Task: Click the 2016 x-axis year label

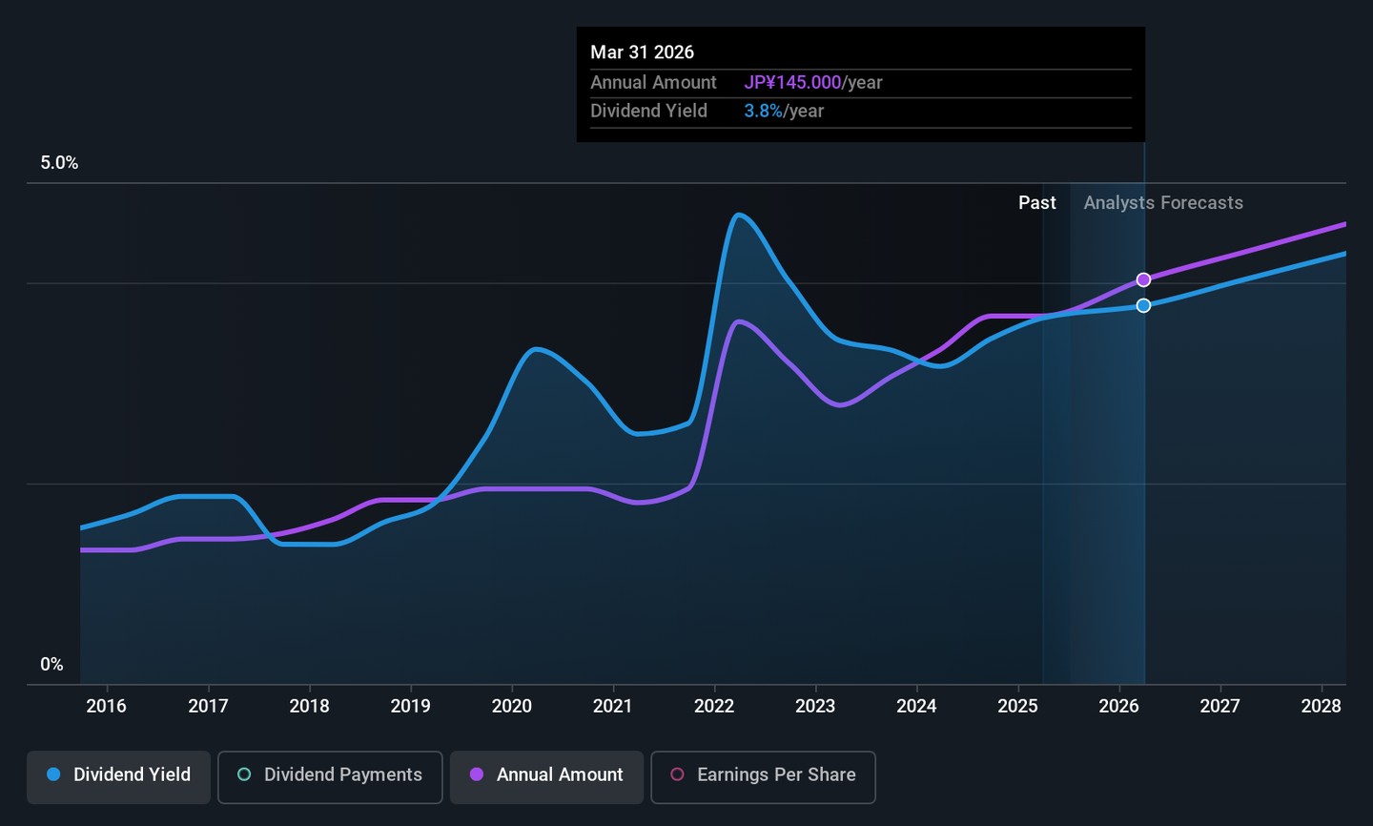Action: pos(107,706)
